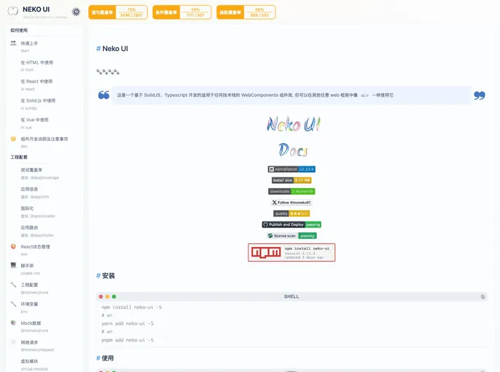Screen dimensions: 500x372
Task: Click the laptop icon beside 脚手架
Action: (13, 265)
